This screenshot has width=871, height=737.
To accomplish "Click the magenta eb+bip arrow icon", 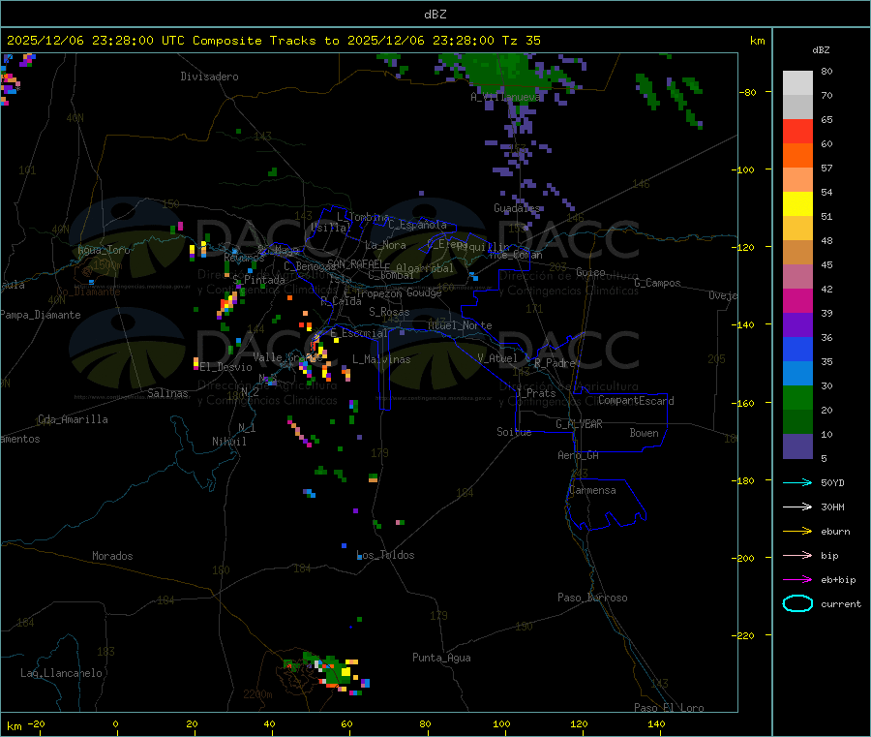I will pos(797,579).
